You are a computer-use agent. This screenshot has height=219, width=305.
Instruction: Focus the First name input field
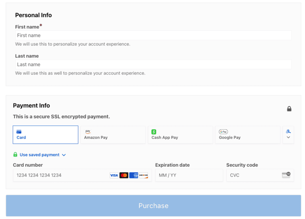coord(153,36)
